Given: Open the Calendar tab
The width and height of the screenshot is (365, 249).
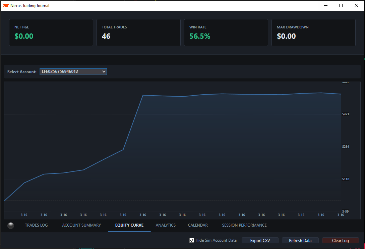Looking at the screenshot, I should pyautogui.click(x=197, y=225).
